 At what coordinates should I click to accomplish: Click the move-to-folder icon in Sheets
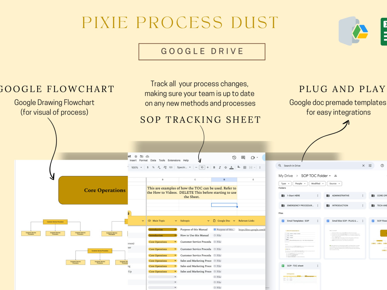[x=142, y=156]
